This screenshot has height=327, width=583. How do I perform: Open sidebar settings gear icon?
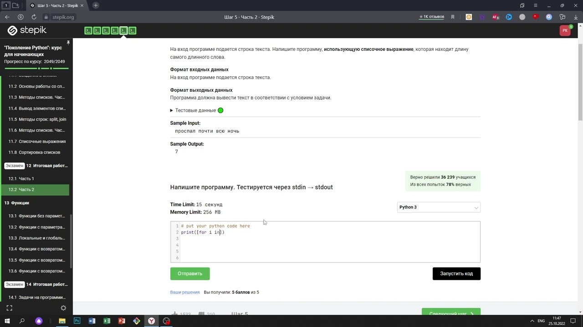click(x=63, y=308)
